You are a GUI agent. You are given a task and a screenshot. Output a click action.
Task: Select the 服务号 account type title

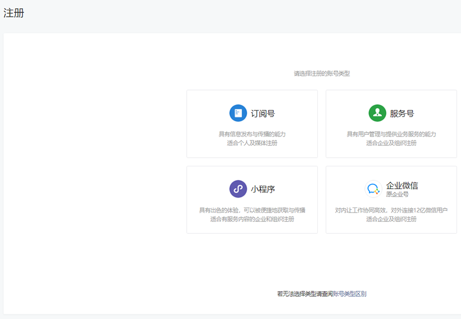[x=402, y=114]
